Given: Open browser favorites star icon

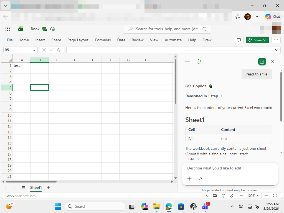Looking at the screenshot, I should pos(238,17).
